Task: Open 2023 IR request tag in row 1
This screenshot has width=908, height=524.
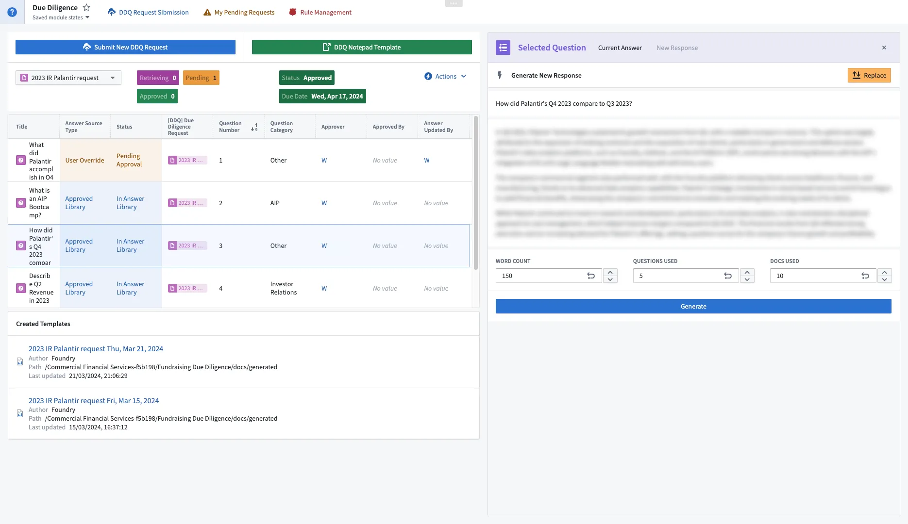Action: click(x=187, y=160)
